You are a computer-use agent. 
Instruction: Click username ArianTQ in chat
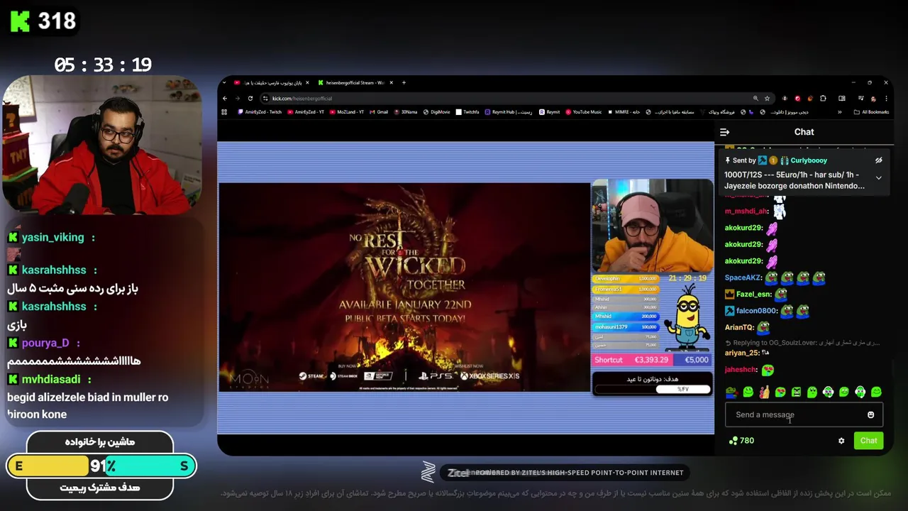739,327
